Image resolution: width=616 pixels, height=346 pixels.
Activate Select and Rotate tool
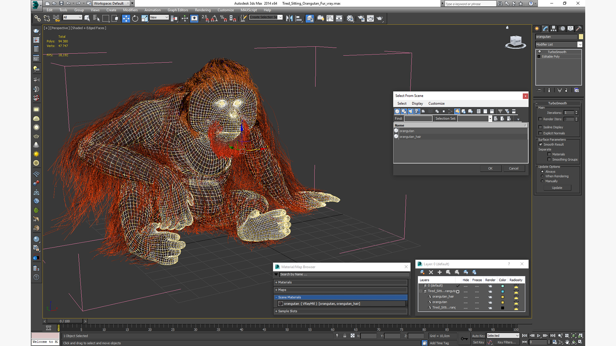pos(135,19)
